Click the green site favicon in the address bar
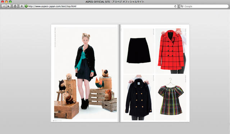The width and height of the screenshot is (230, 134). 26,6
